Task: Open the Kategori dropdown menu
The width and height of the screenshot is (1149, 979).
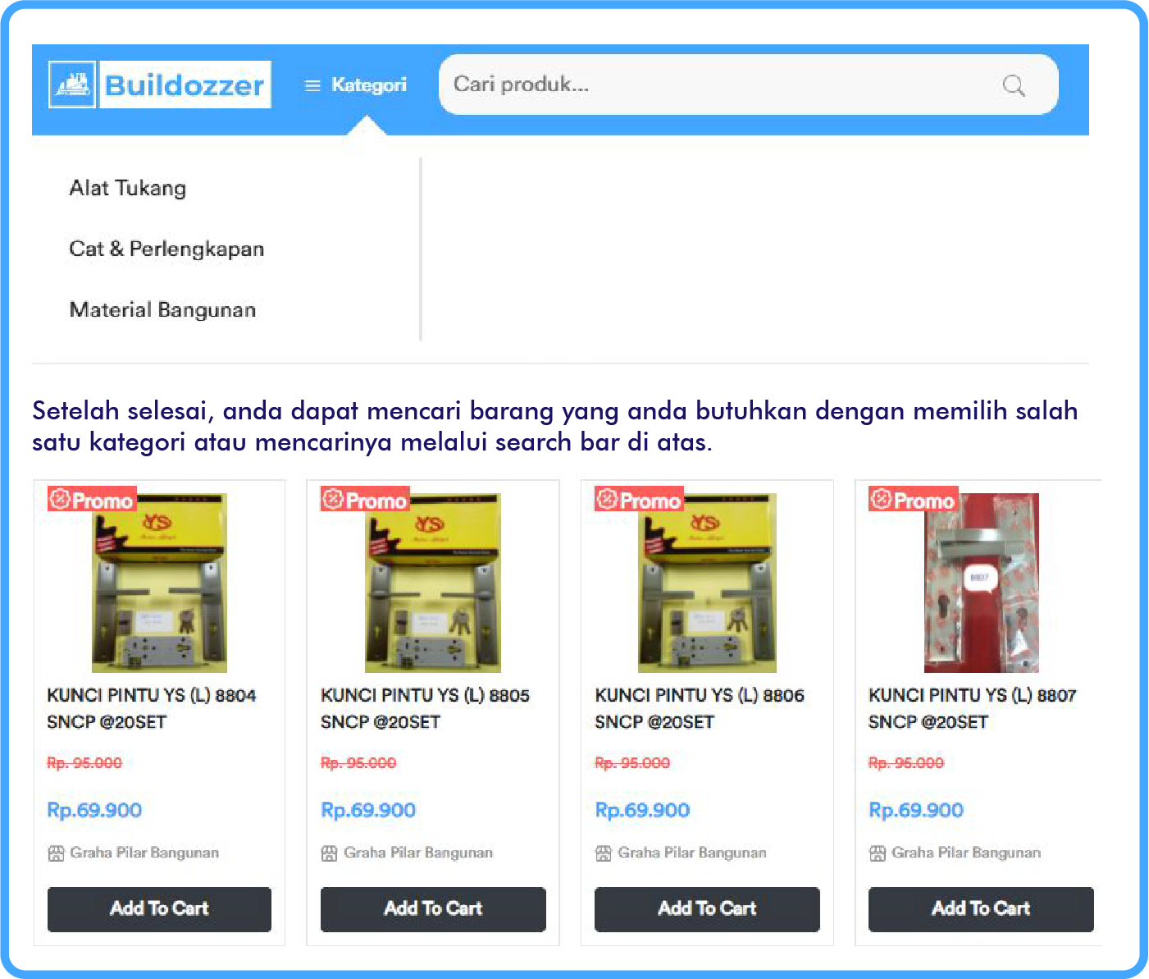Action: tap(356, 85)
